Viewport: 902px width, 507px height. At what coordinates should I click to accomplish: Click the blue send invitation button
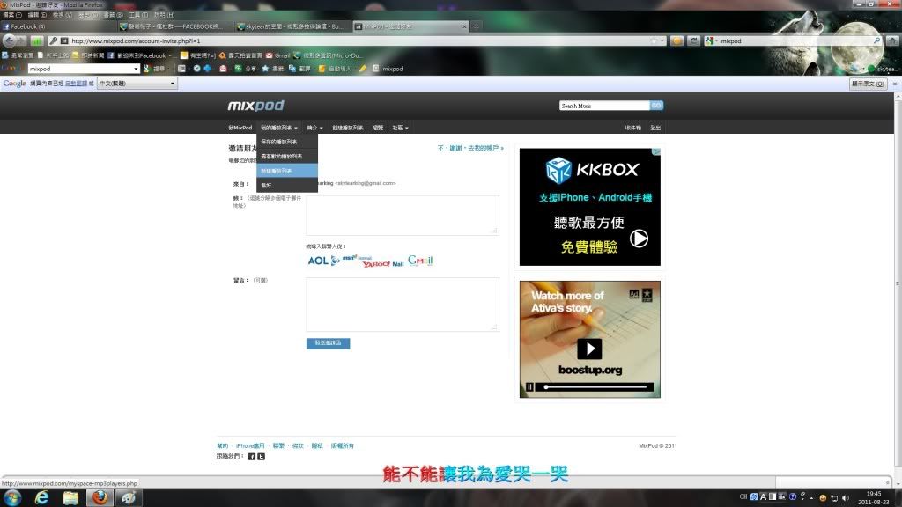click(x=328, y=343)
